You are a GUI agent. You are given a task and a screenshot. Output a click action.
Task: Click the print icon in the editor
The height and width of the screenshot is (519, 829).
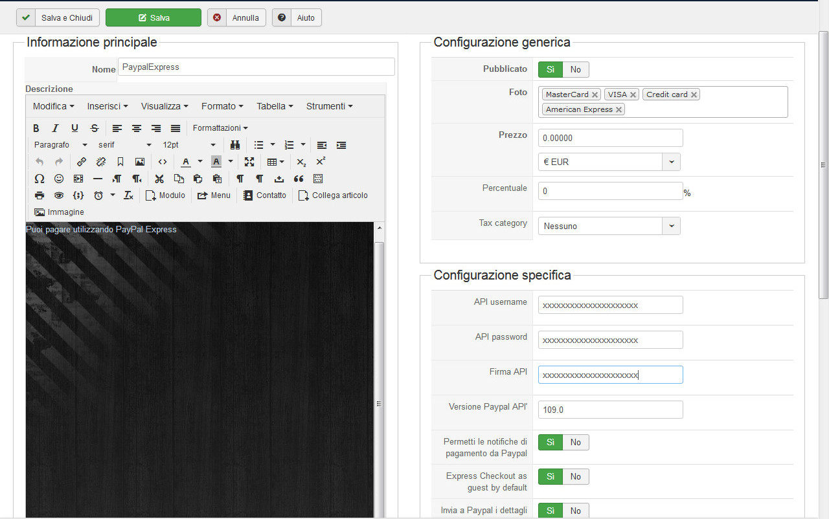click(40, 195)
